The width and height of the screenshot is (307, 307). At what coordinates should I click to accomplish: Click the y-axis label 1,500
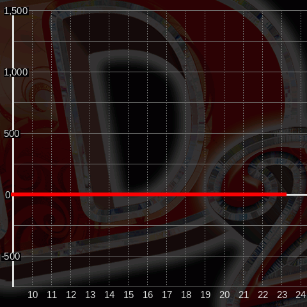coord(16,11)
